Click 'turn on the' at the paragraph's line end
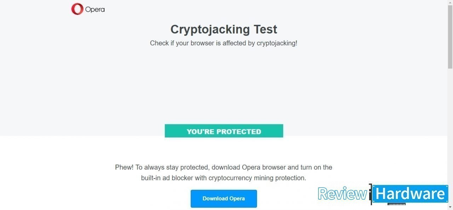This screenshot has width=453, height=210. click(316, 167)
